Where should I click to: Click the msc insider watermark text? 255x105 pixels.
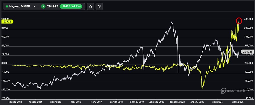(239, 91)
